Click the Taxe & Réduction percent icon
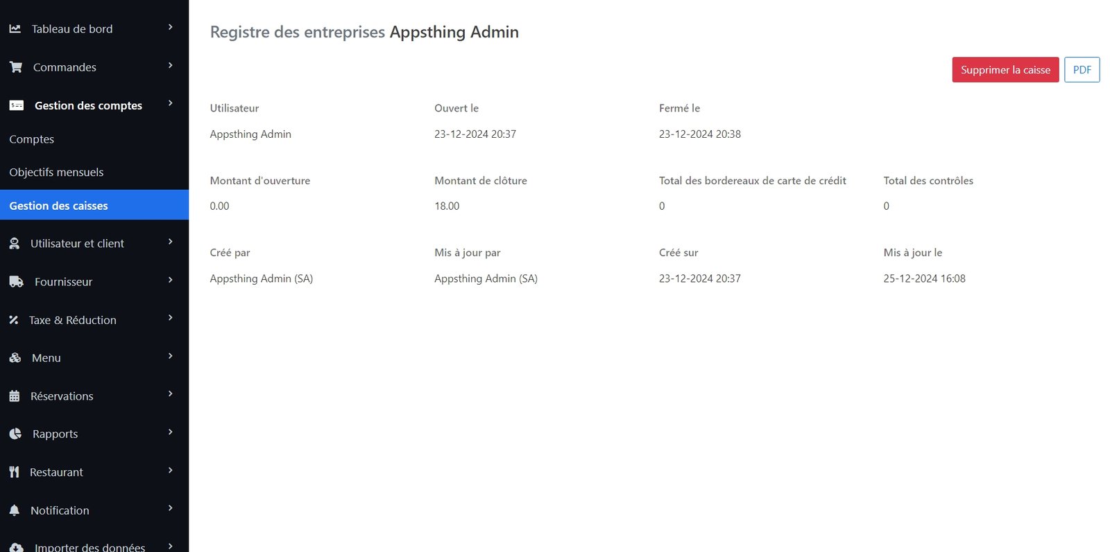This screenshot has width=1110, height=552. (13, 320)
